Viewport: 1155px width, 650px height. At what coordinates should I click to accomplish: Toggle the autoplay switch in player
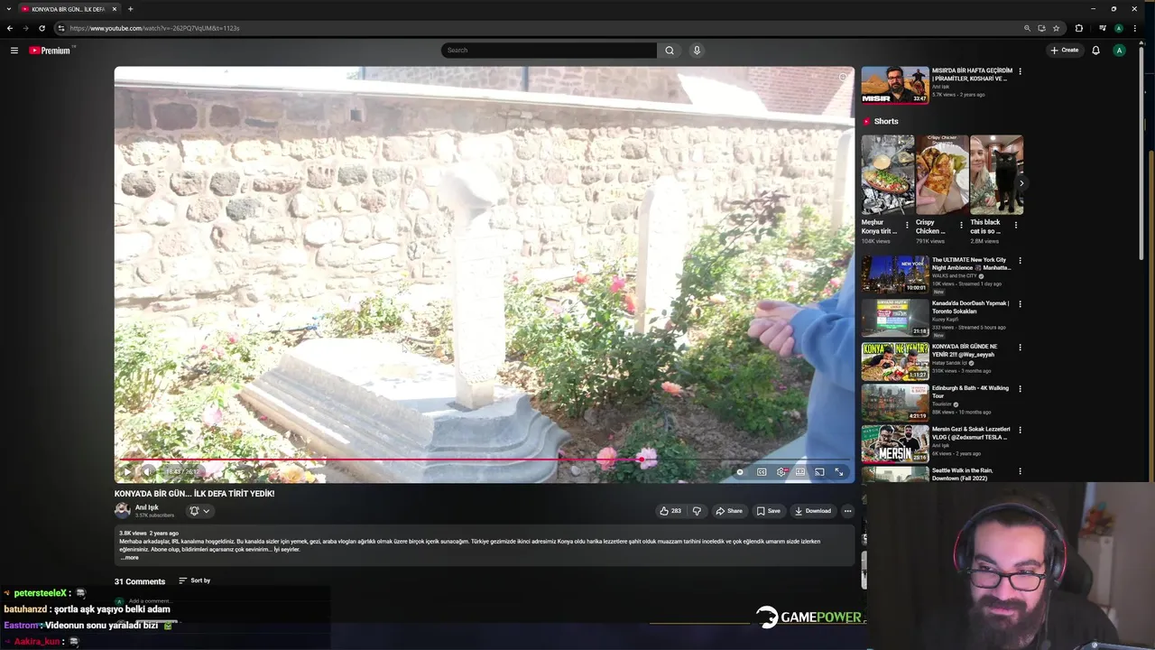[x=740, y=471]
